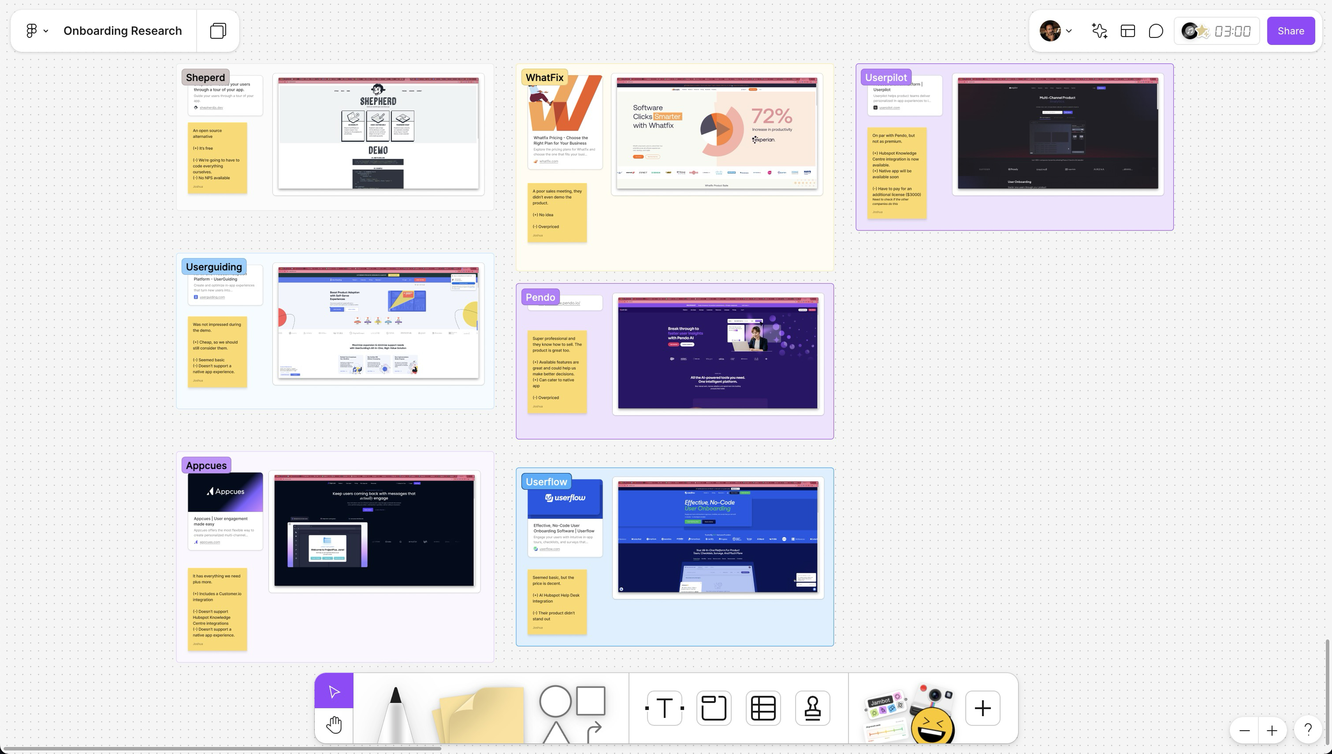Screen dimensions: 1332x754
Task: Select the Whatfix Pricing link card
Action: (x=565, y=122)
